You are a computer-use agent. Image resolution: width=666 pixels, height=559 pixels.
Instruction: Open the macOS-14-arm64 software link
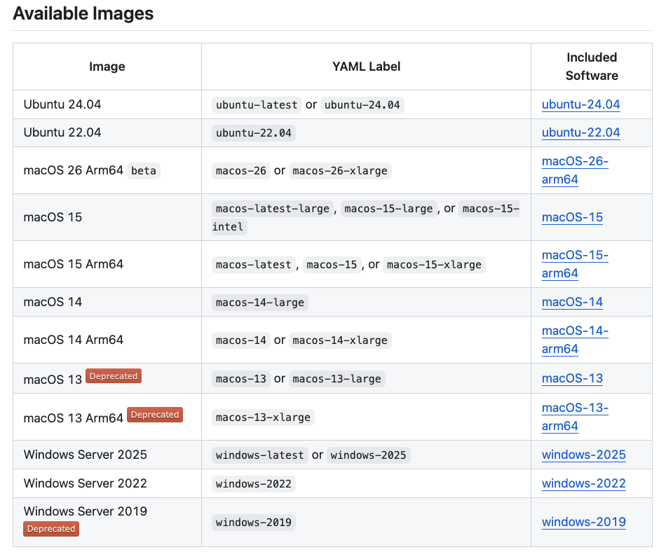575,340
